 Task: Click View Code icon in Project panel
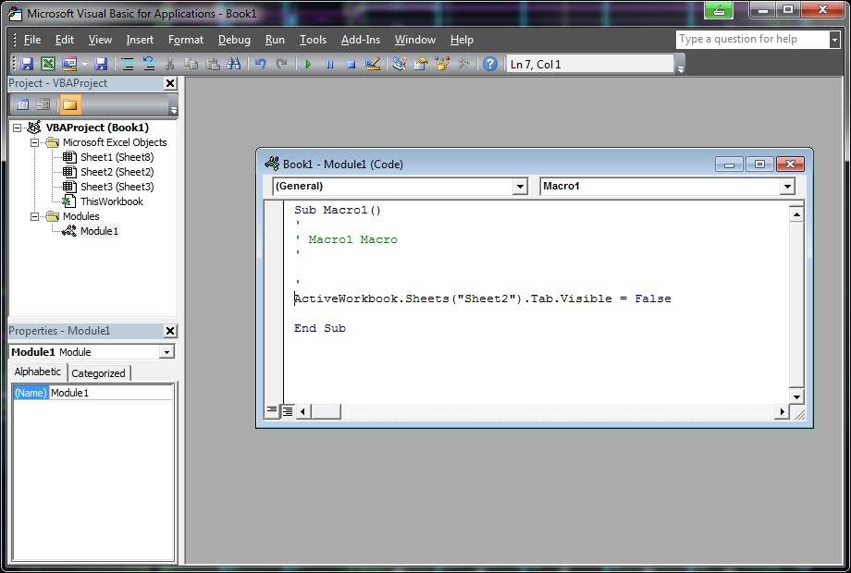click(x=22, y=104)
